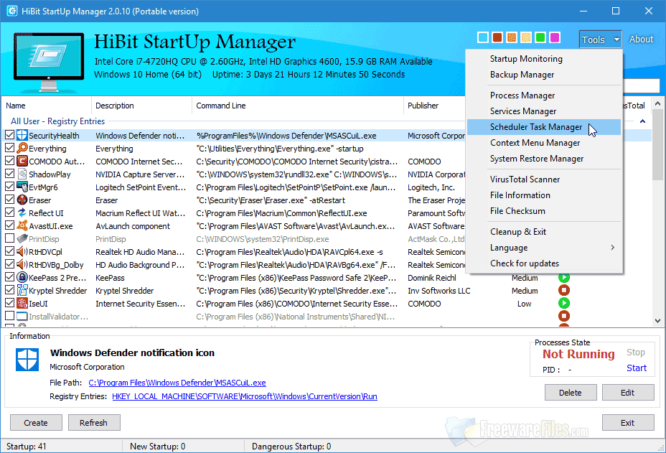Enable the PrintDisp checkbox
The height and width of the screenshot is (453, 666).
click(10, 238)
